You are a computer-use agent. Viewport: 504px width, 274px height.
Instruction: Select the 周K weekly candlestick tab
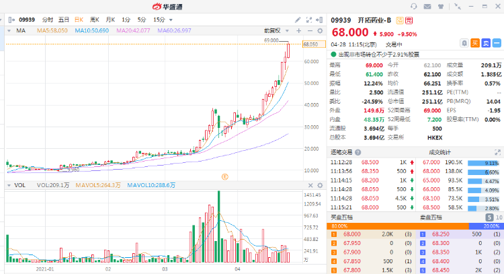tap(95, 20)
